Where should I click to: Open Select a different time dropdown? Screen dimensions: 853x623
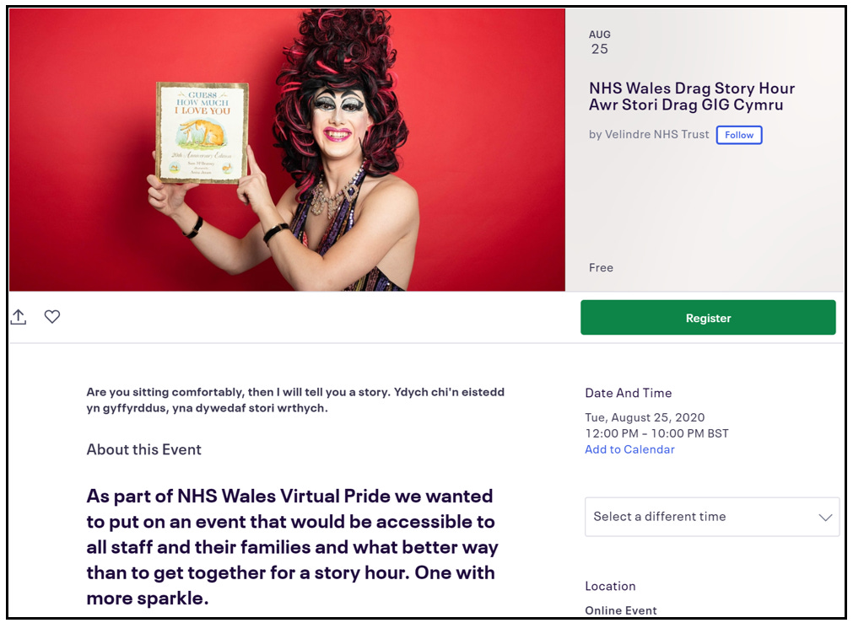pos(712,517)
